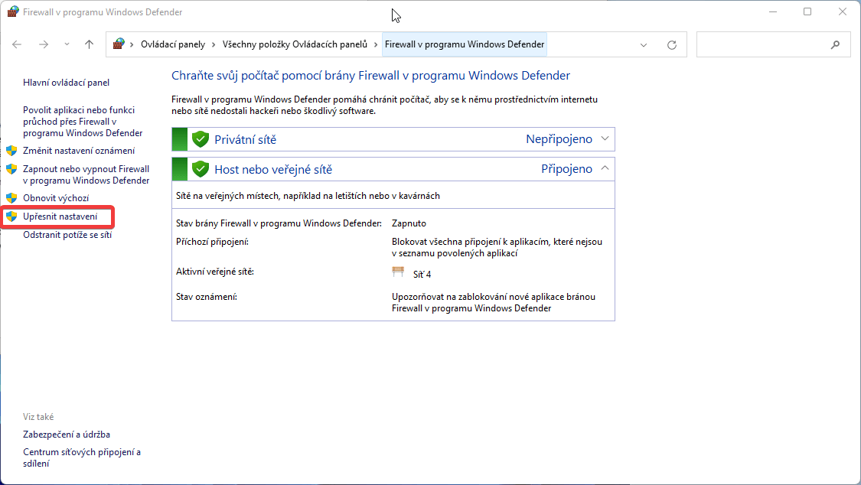Click green shield icon for veřejné sítě
Viewport: 861px width, 485px height.
click(x=201, y=169)
